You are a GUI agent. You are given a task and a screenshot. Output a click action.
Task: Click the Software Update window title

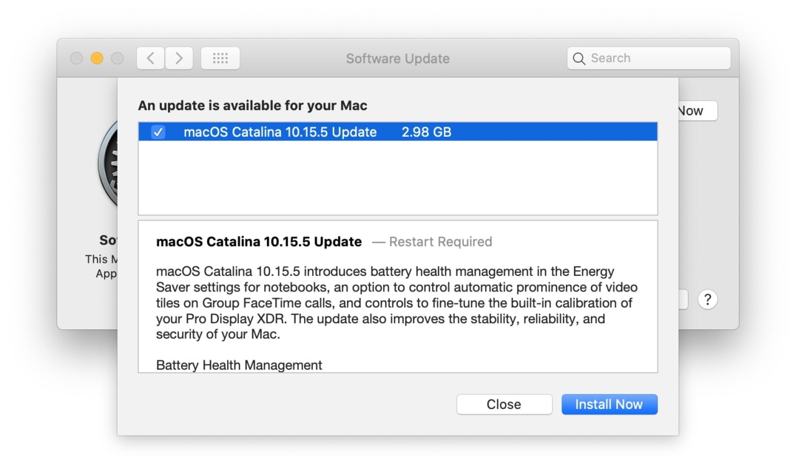397,58
